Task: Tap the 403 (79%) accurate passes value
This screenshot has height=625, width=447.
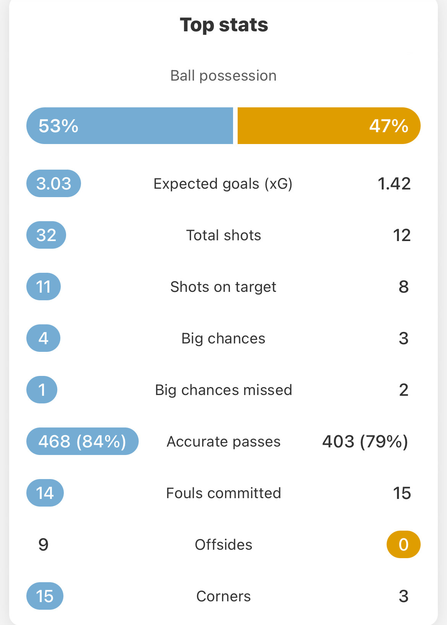Action: pyautogui.click(x=365, y=442)
